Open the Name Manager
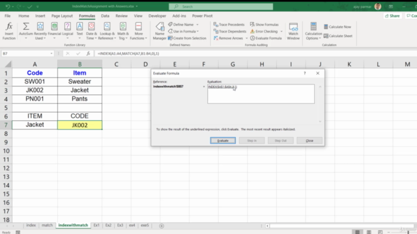Image resolution: width=417 pixels, height=234 pixels. click(x=160, y=31)
